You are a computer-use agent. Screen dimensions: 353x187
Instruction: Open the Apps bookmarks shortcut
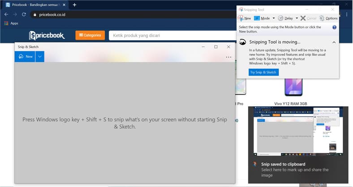[11, 23]
